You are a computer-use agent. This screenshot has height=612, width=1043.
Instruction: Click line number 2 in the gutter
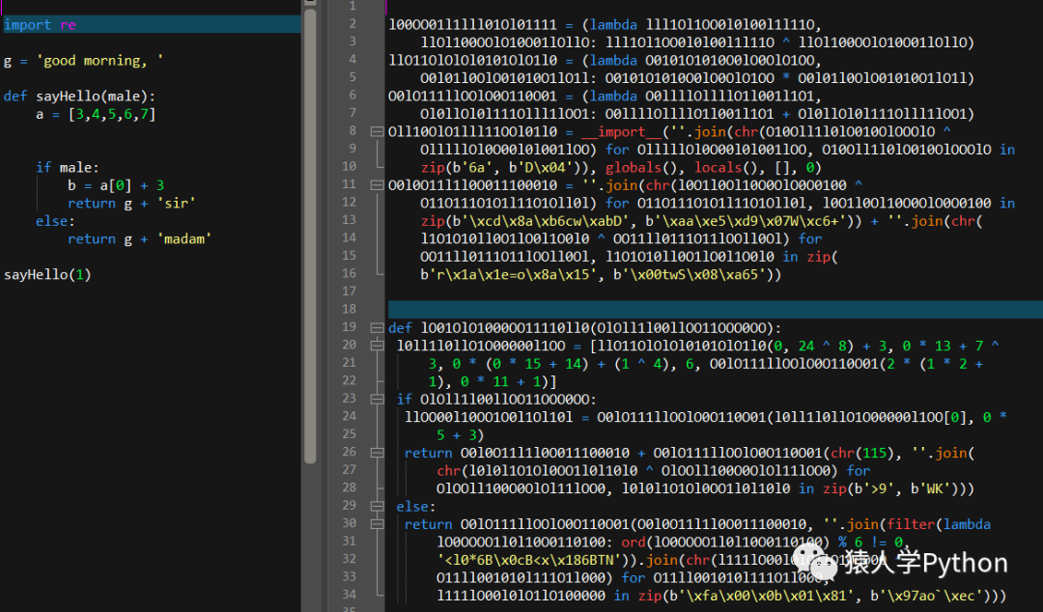(352, 24)
